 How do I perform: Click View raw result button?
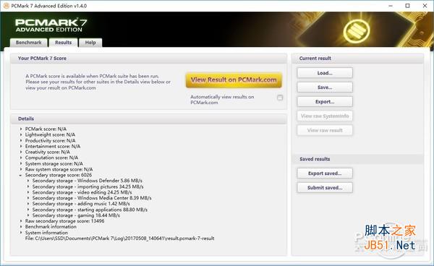tap(325, 130)
